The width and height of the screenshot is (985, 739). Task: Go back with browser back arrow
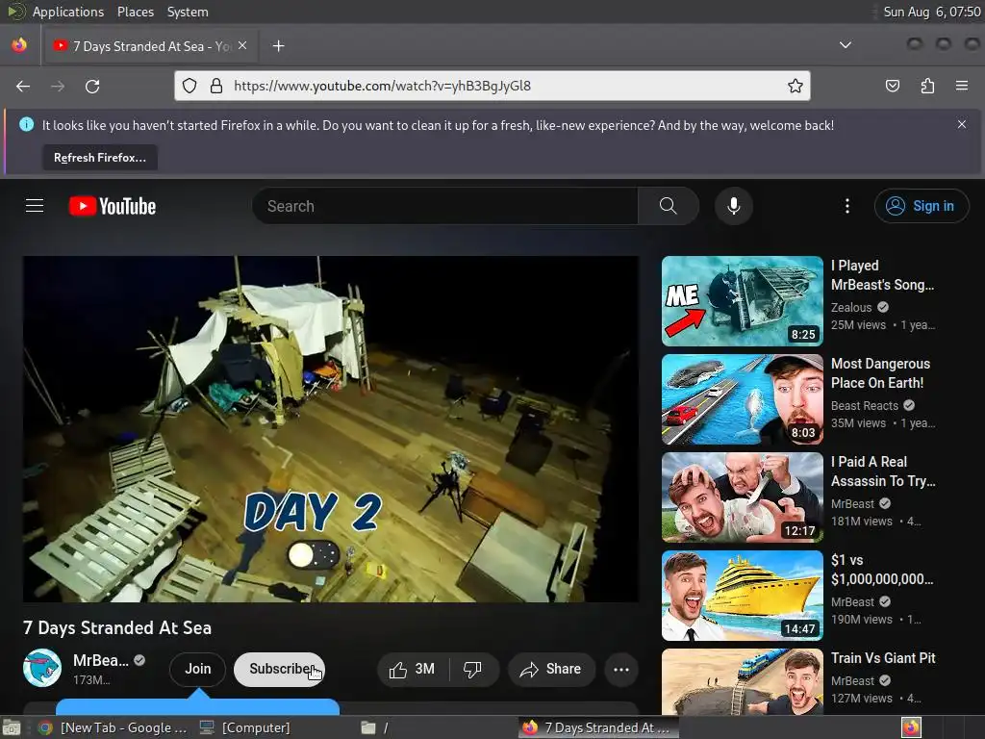click(x=23, y=86)
